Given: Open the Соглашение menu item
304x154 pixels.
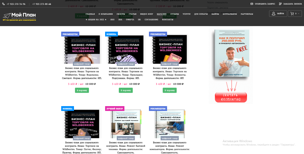Looking at the screenshot, I should (151, 20).
